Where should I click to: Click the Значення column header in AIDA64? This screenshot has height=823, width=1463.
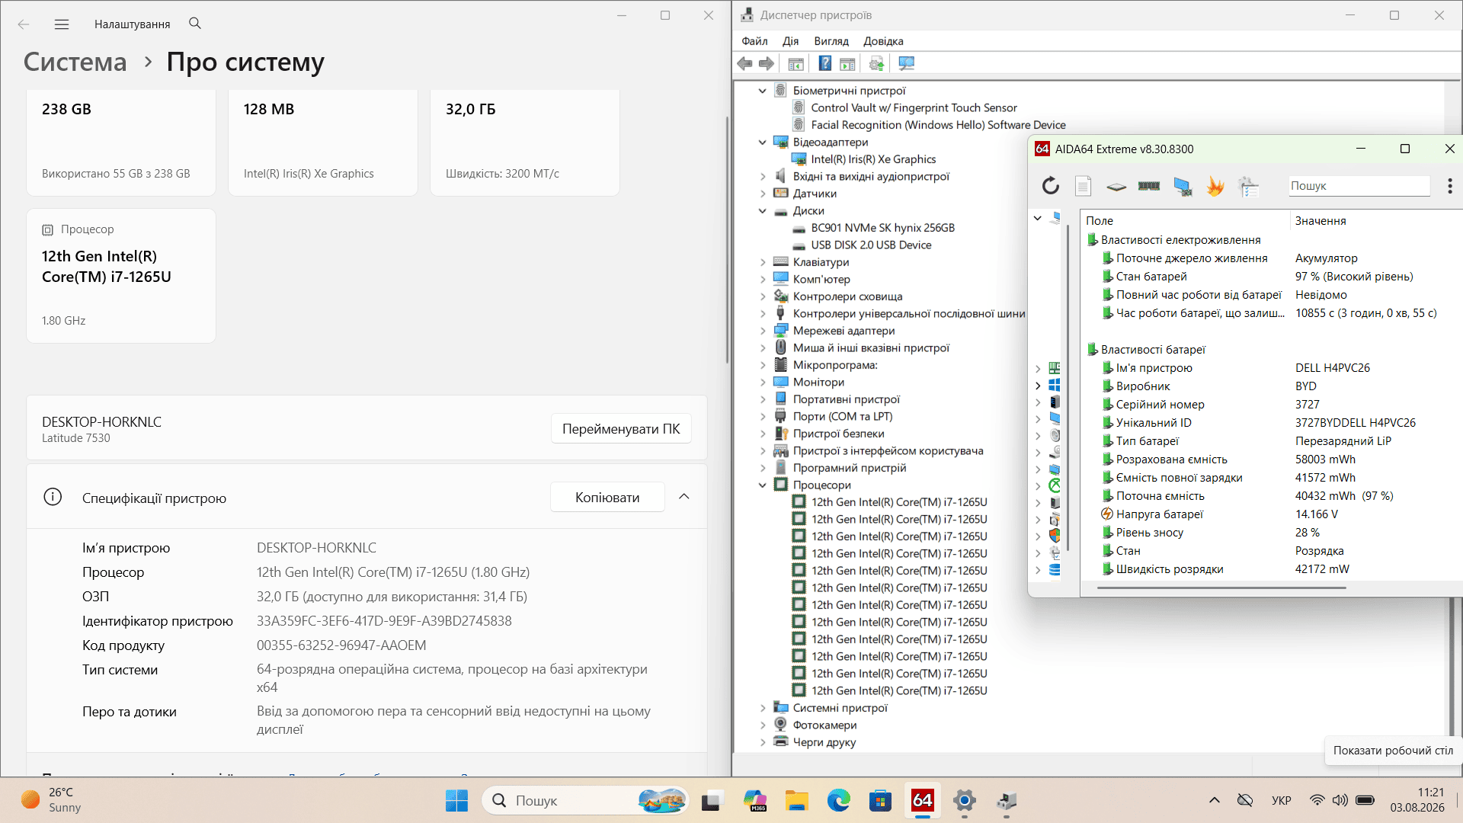[1321, 221]
